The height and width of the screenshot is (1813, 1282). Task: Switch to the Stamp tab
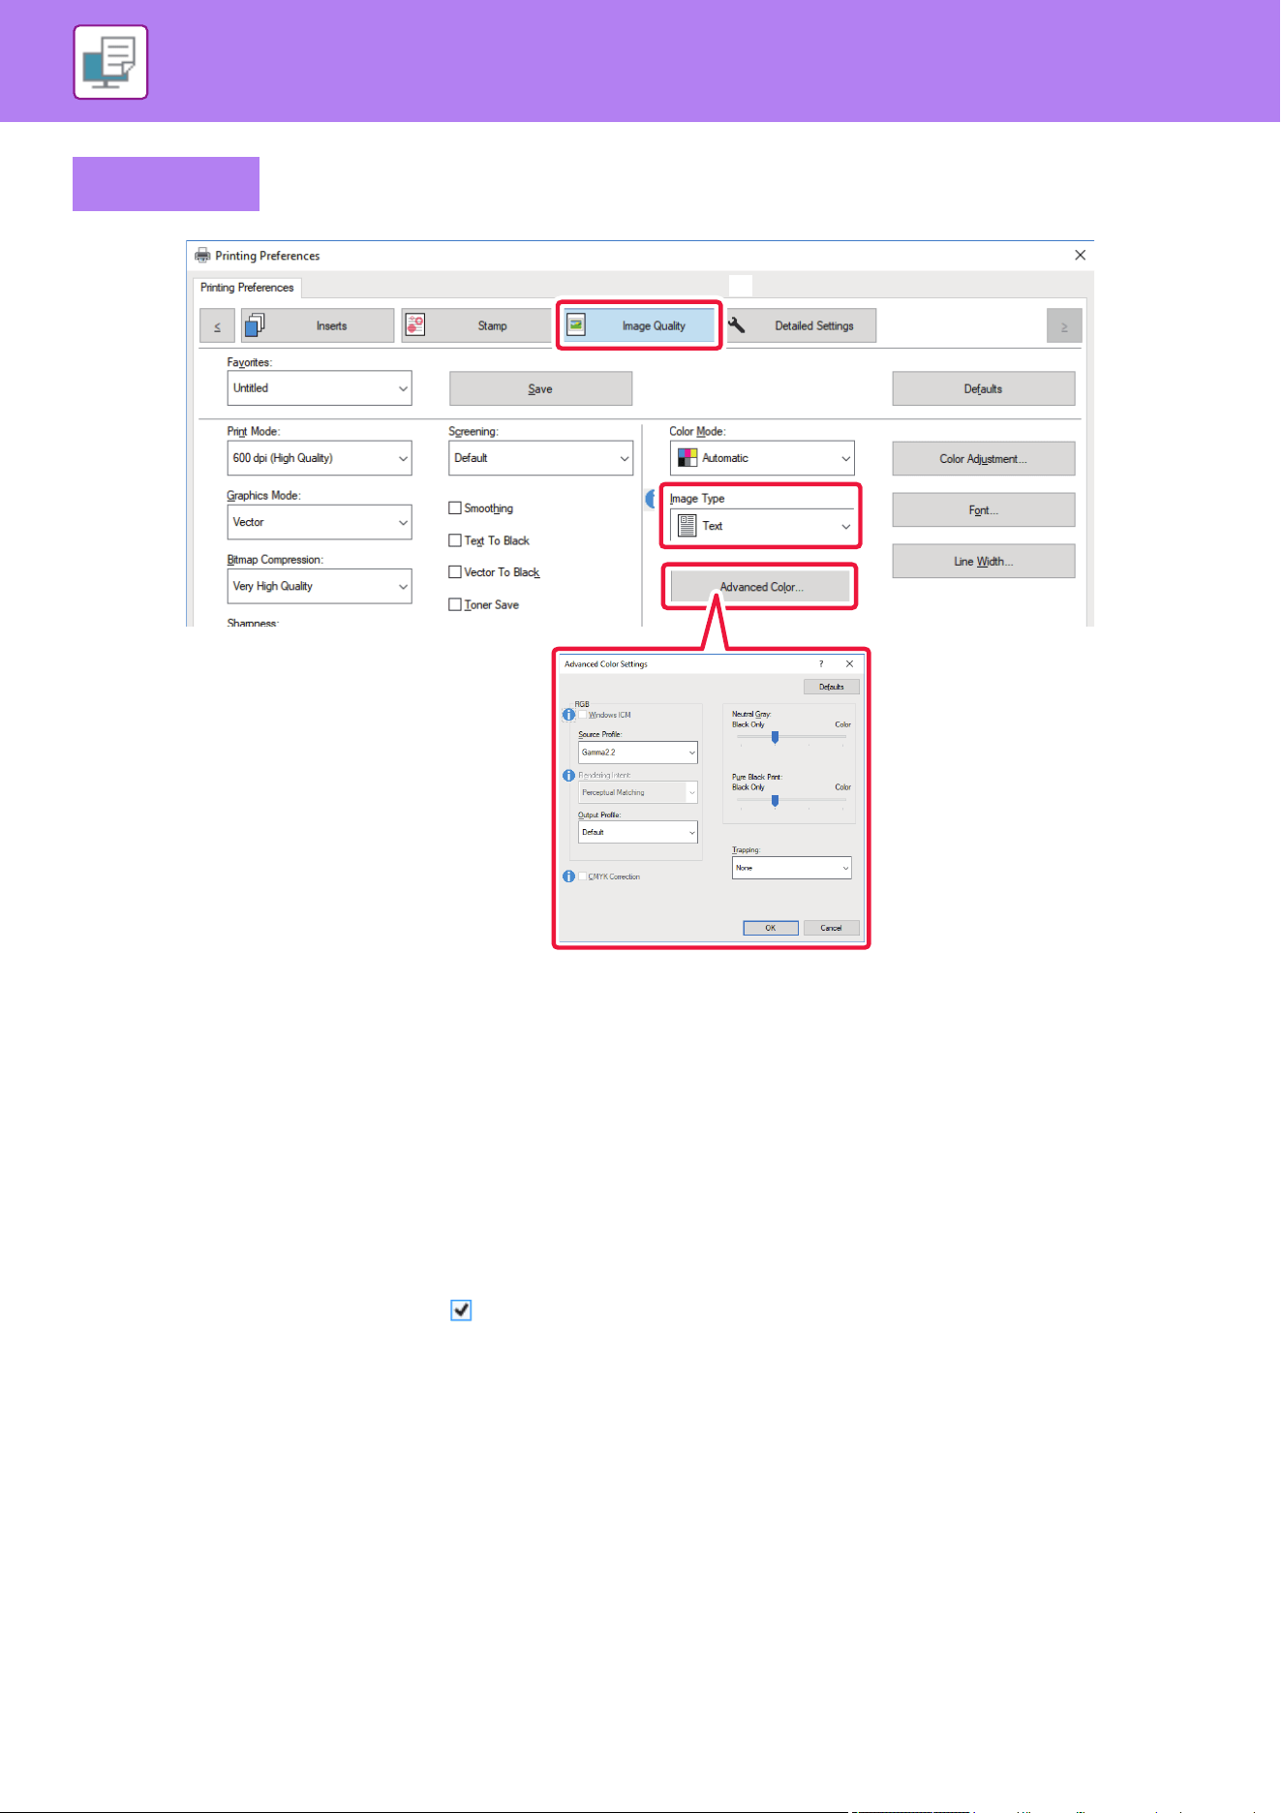coord(475,325)
